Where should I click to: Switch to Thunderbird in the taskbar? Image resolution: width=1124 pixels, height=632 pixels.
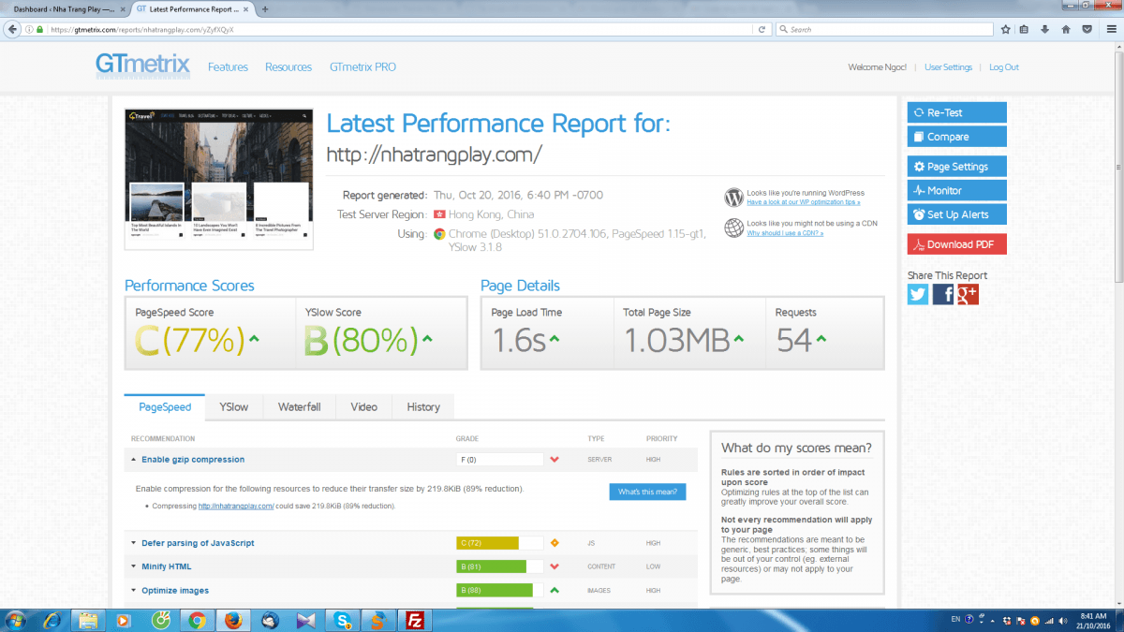coord(270,620)
